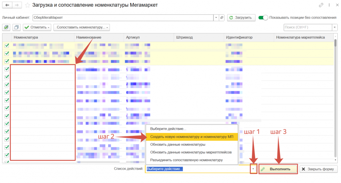The image size is (341, 183).
Task: Open the Сопоставить номенклатуру dropdown
Action: pos(82,27)
